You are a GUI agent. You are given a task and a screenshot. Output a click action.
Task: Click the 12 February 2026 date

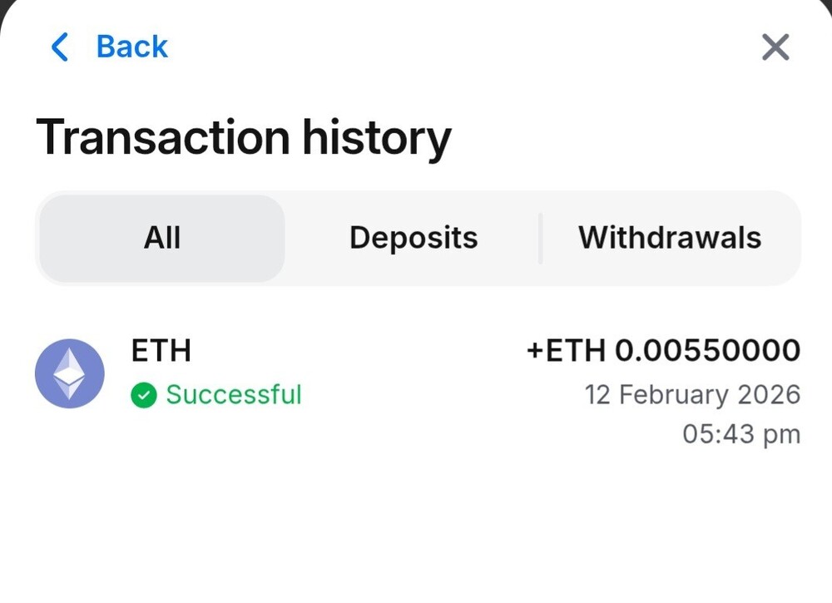(692, 394)
